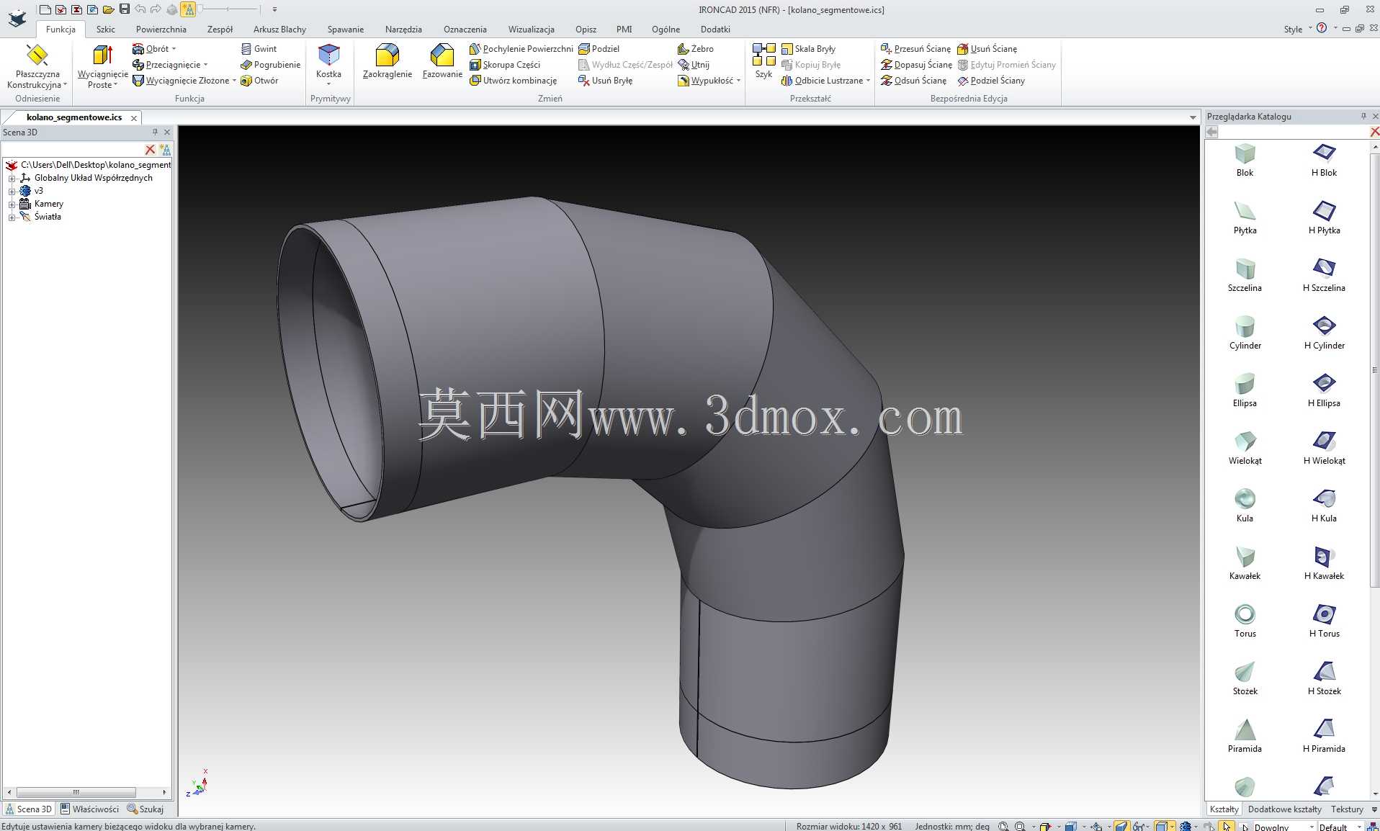Open the Tekstury catalog tab
This screenshot has height=831, width=1380.
[x=1347, y=809]
